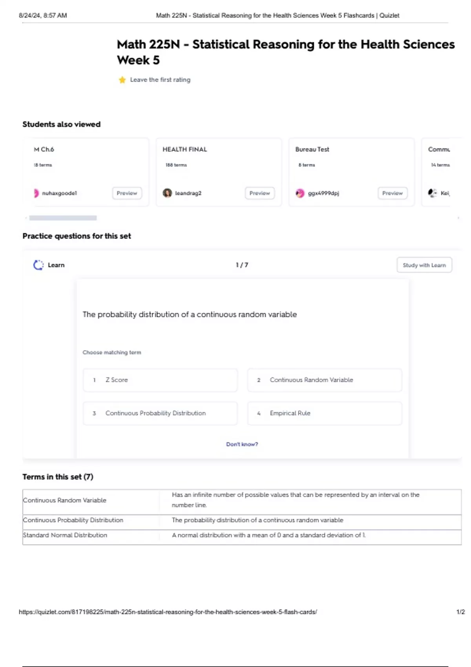
Task: Preview the HEALTH FINAL set
Action: tap(259, 193)
